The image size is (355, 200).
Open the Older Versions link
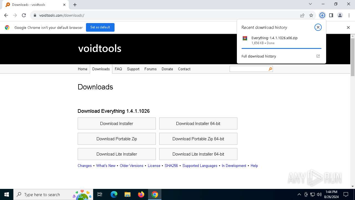(131, 166)
